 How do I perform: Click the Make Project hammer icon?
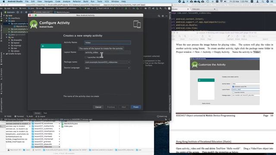coord(81,8)
